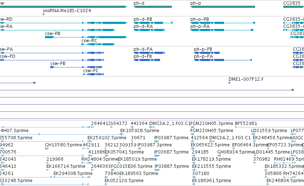Select the ph-p gene label
304x186 pixels.
click(x=196, y=3)
